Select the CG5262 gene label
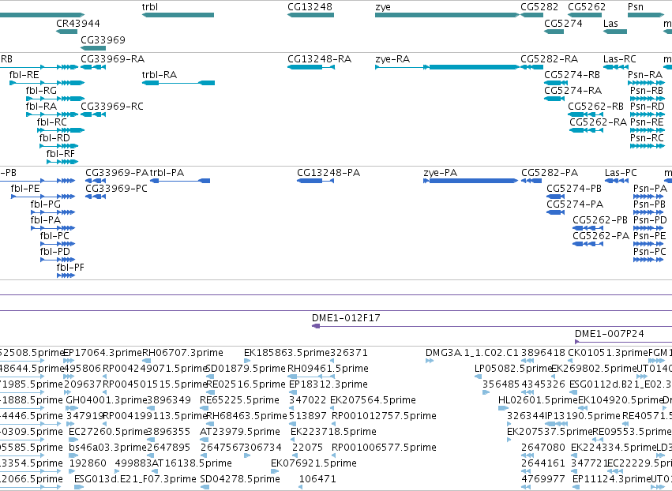This screenshot has width=672, height=491. pos(587,7)
